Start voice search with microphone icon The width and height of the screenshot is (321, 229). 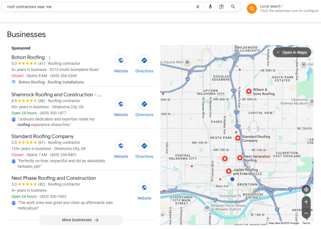tap(210, 7)
